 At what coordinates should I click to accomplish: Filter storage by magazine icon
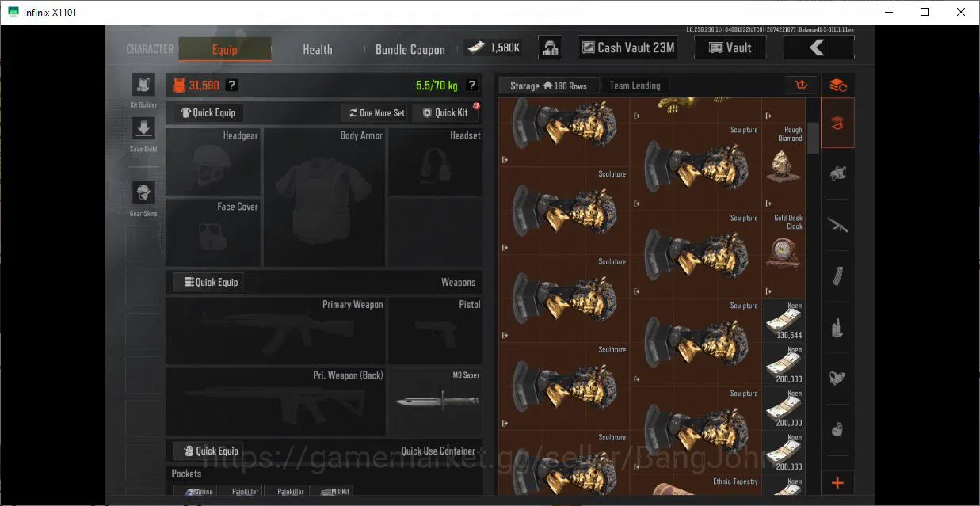click(x=837, y=276)
